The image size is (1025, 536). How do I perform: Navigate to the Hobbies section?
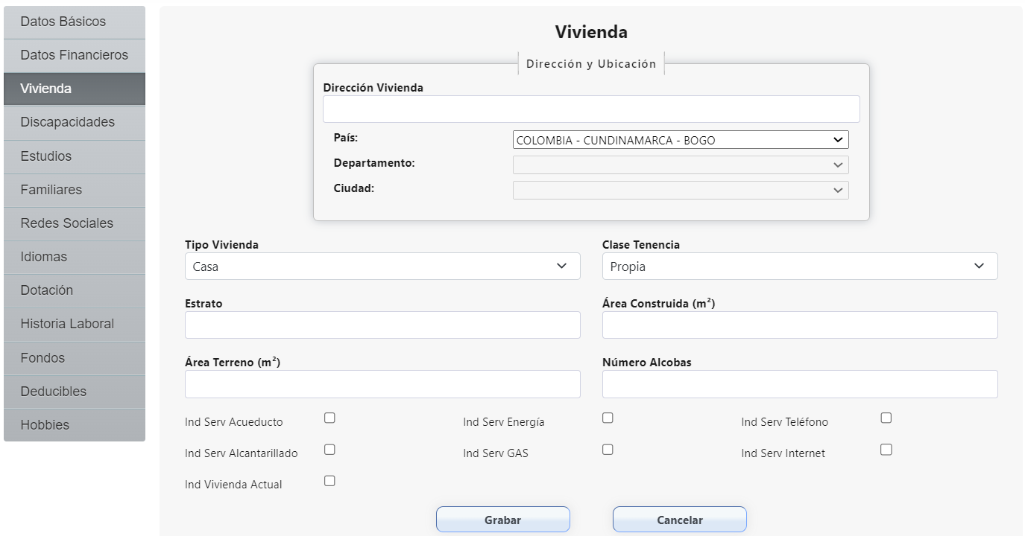coord(72,424)
